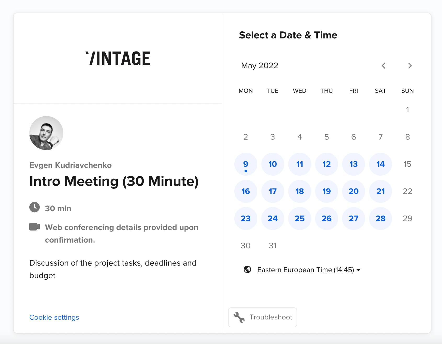
Task: Select Saturday May 28
Action: pyautogui.click(x=380, y=219)
